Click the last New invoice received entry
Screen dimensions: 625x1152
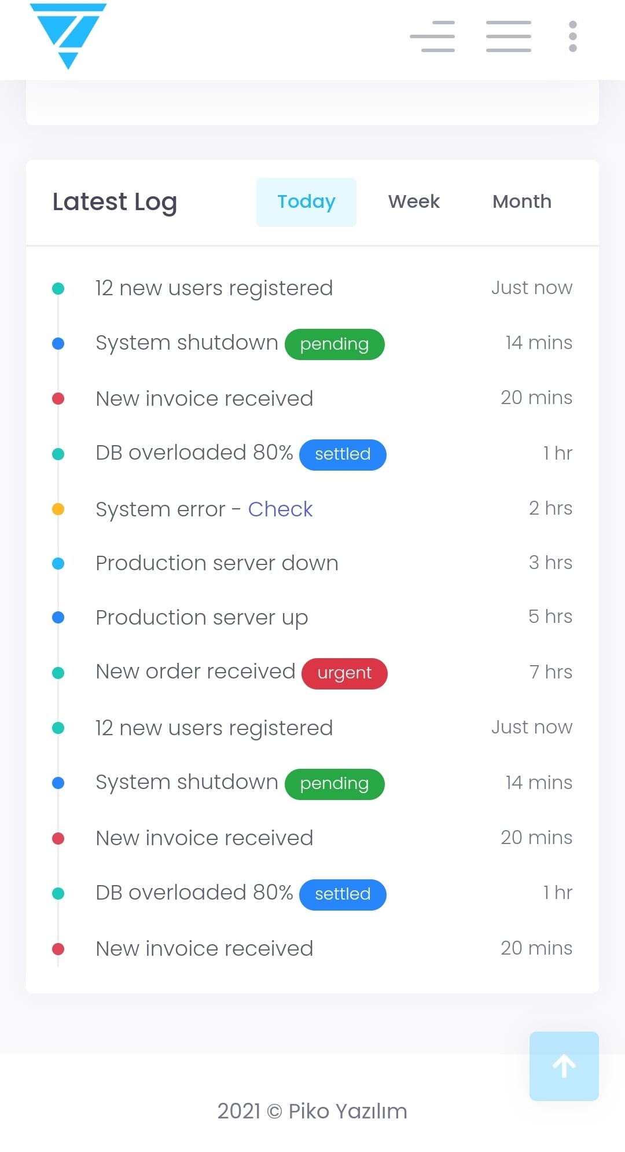tap(204, 949)
